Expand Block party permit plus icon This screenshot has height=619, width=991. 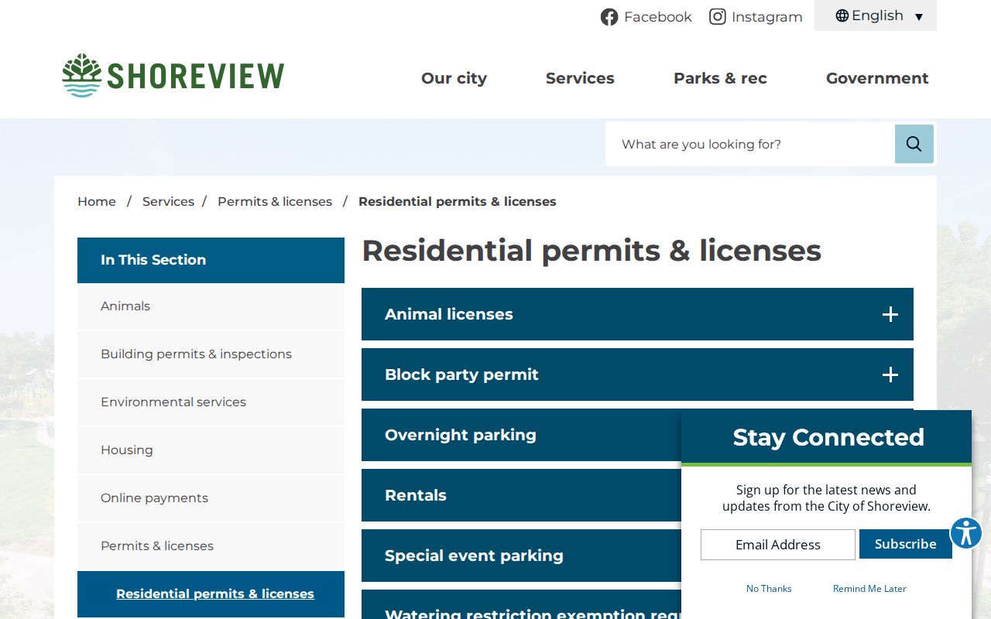click(x=890, y=374)
